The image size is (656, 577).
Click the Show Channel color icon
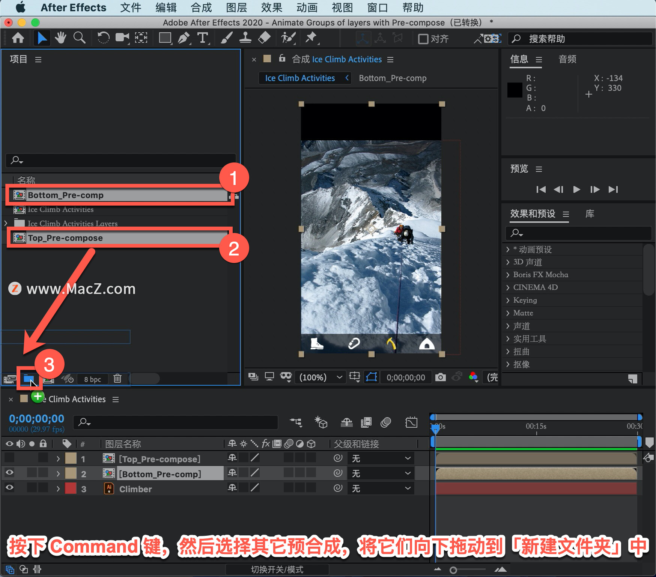473,377
